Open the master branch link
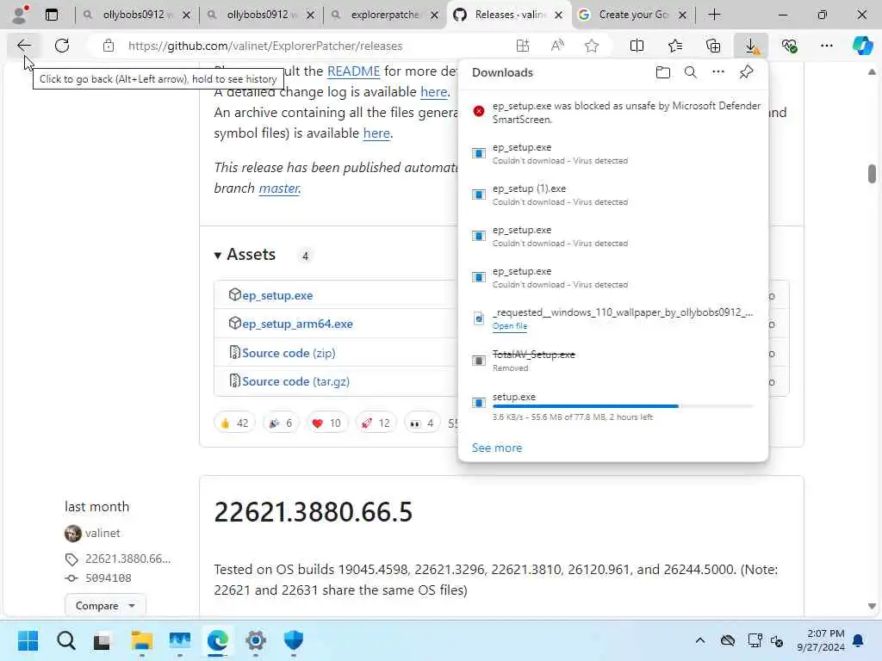The height and width of the screenshot is (661, 882). (x=279, y=188)
